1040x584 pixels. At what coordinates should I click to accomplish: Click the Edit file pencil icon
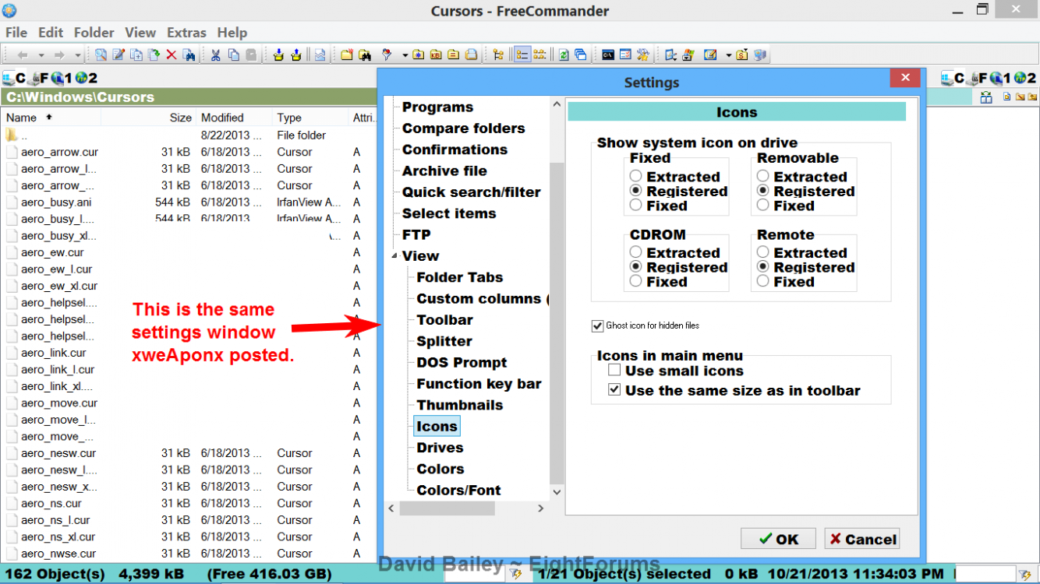[119, 55]
